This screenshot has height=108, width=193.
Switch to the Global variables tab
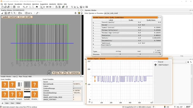pyautogui.click(x=18, y=103)
